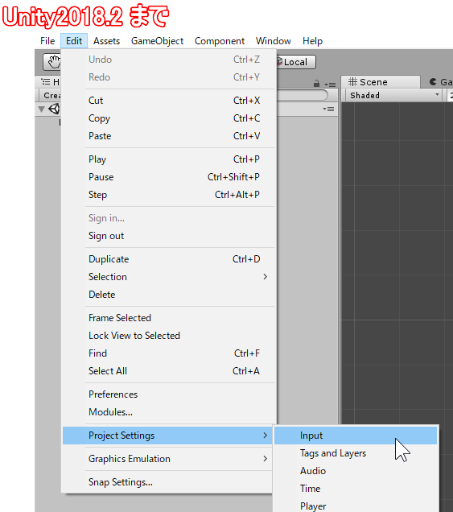The height and width of the screenshot is (512, 453).
Task: Close the Edit menu in menu bar
Action: click(x=74, y=41)
